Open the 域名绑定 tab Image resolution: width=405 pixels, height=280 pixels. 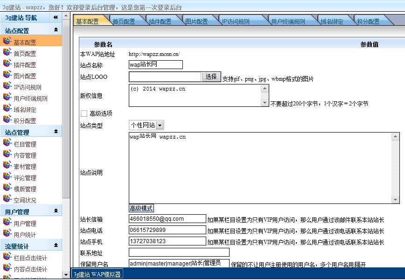[x=332, y=21]
